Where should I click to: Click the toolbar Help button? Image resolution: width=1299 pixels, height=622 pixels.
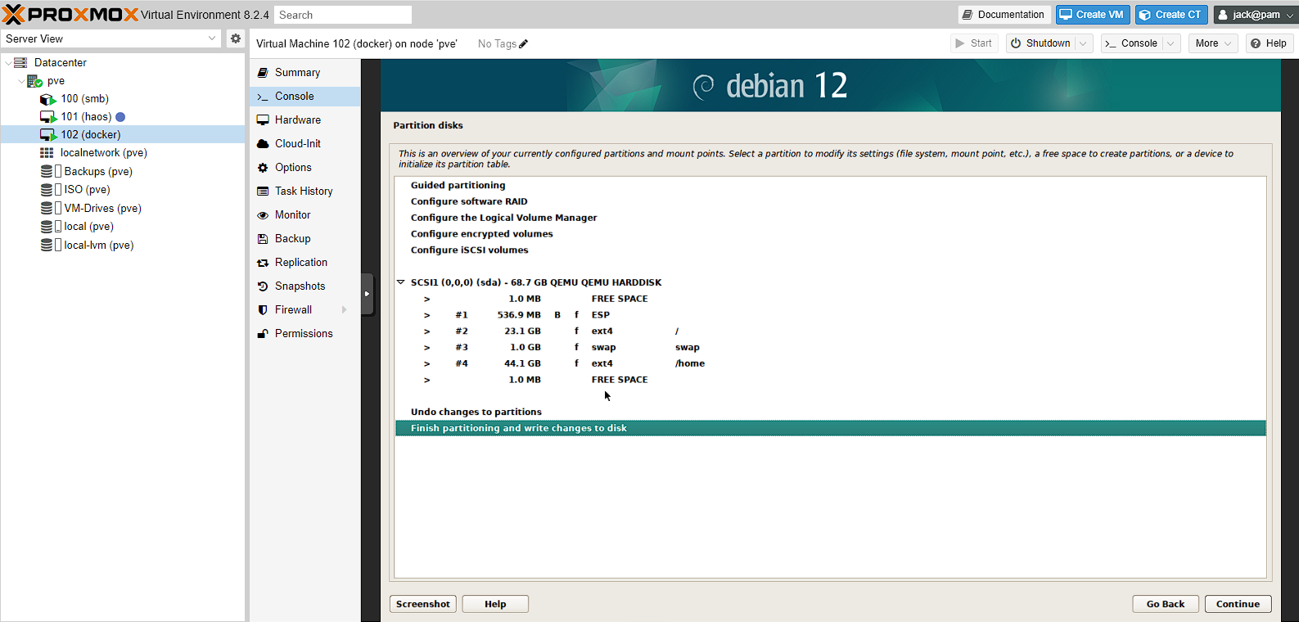[x=1269, y=43]
